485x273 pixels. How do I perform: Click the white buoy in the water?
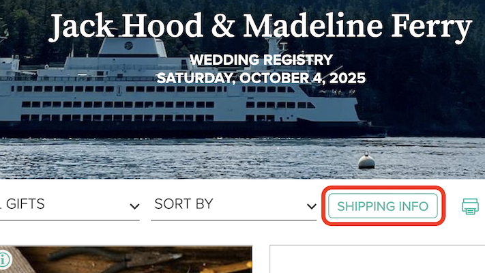pyautogui.click(x=368, y=162)
